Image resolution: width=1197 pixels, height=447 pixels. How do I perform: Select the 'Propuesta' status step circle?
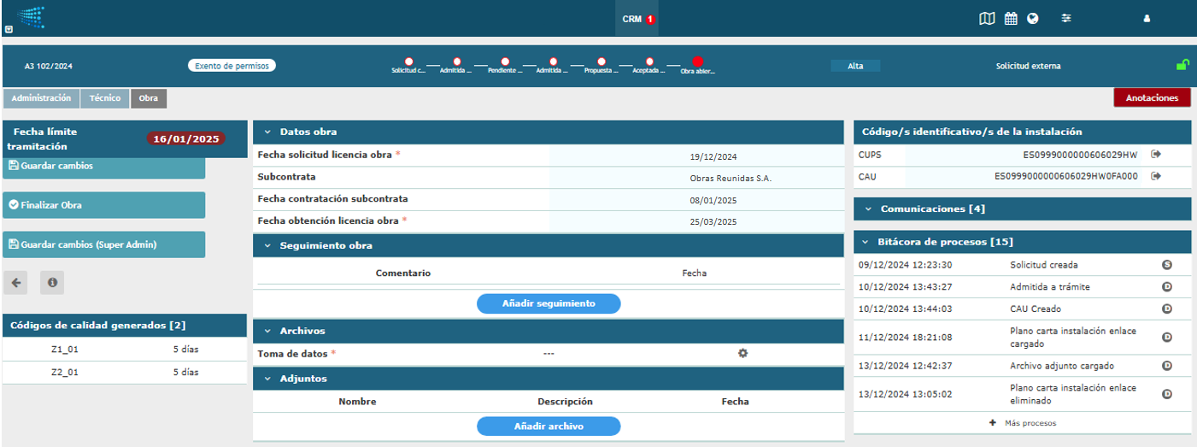click(601, 62)
